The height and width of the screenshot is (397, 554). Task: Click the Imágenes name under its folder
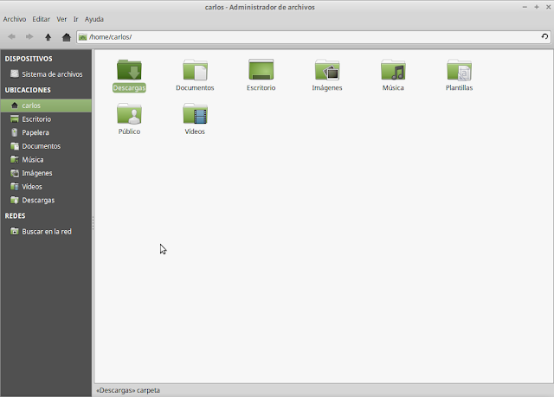tap(327, 87)
